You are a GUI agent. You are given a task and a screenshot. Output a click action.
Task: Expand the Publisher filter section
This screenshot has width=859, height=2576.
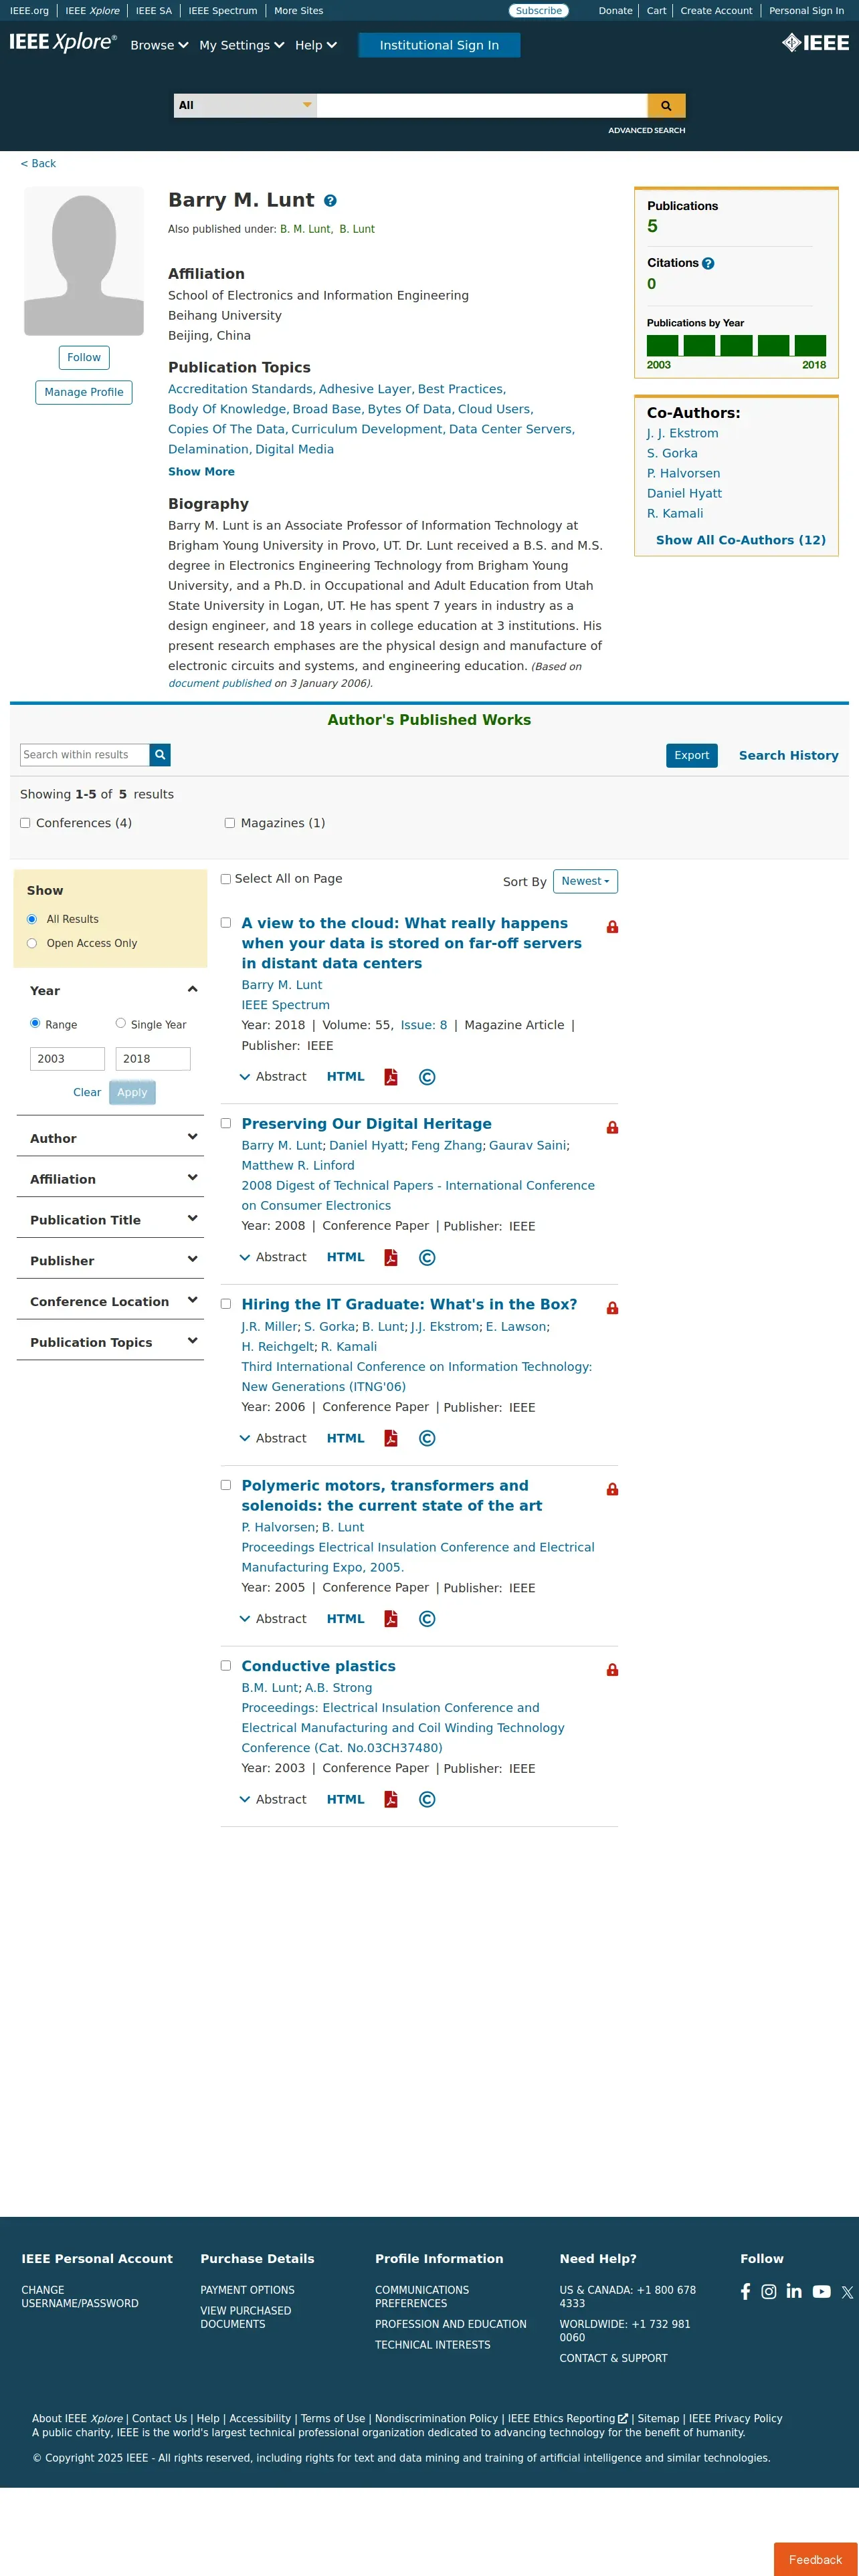192,1260
